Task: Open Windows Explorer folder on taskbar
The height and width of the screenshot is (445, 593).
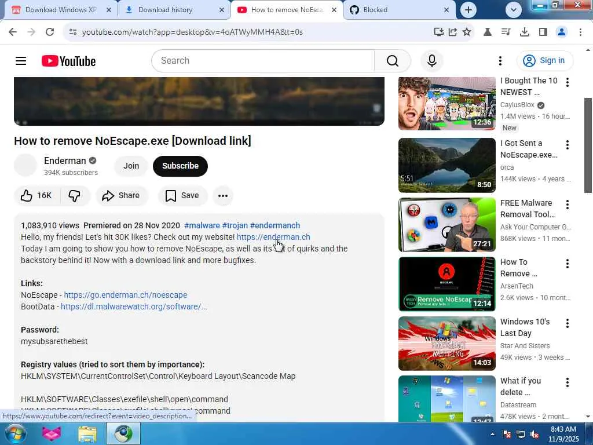Action: pyautogui.click(x=87, y=433)
